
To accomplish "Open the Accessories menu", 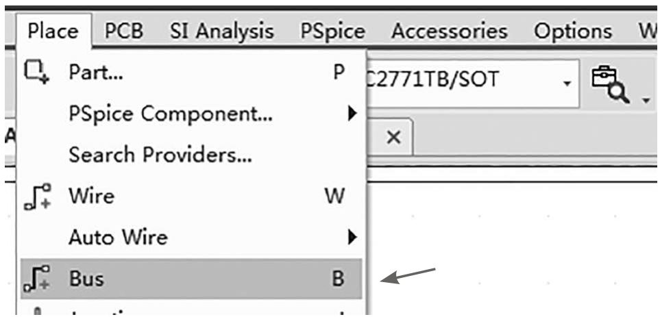I will tap(449, 31).
